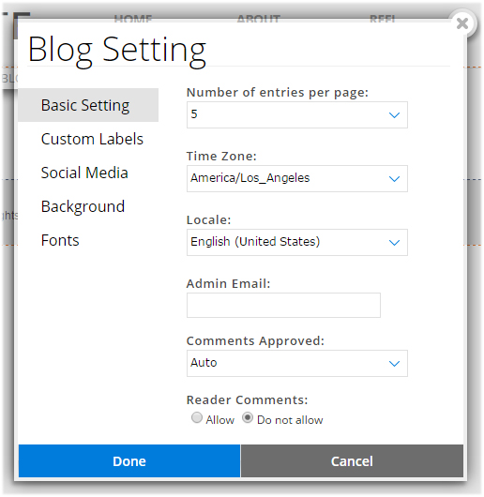484x497 pixels.
Task: Click the Cancel button
Action: (x=352, y=460)
